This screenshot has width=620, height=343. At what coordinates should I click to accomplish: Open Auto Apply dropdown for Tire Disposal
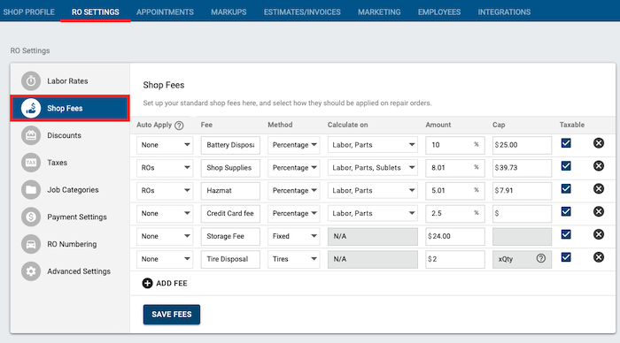tap(165, 259)
